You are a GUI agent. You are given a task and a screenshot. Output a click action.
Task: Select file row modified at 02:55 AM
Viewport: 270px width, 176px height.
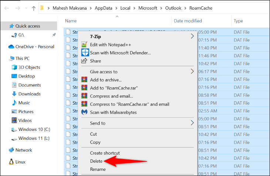point(166,111)
